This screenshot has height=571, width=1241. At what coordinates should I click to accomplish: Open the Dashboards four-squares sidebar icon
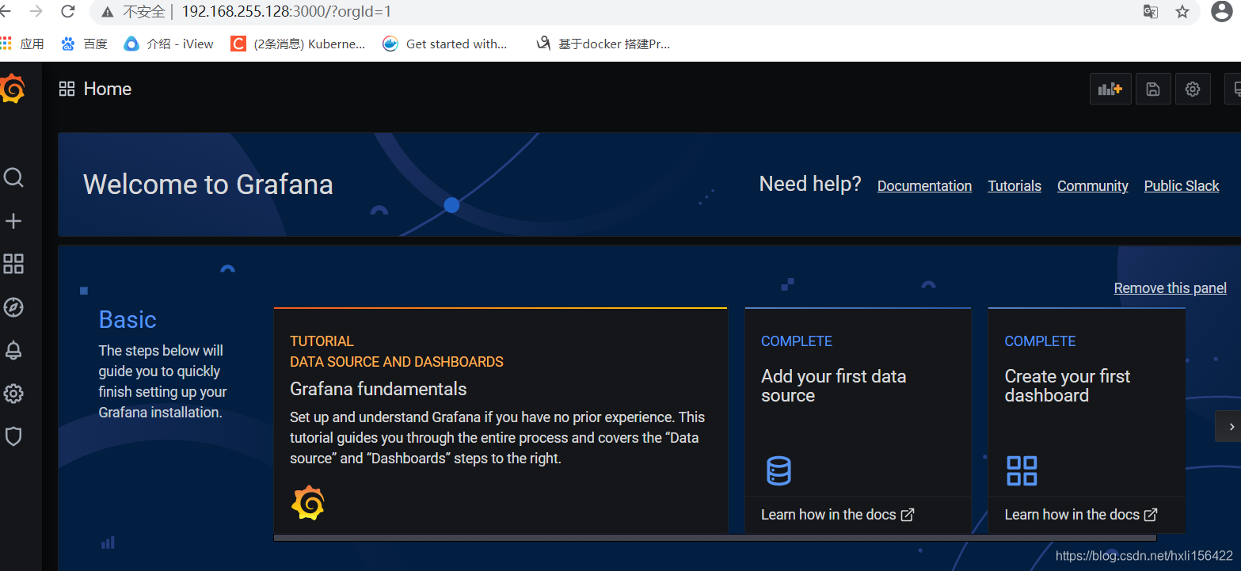pos(13,264)
